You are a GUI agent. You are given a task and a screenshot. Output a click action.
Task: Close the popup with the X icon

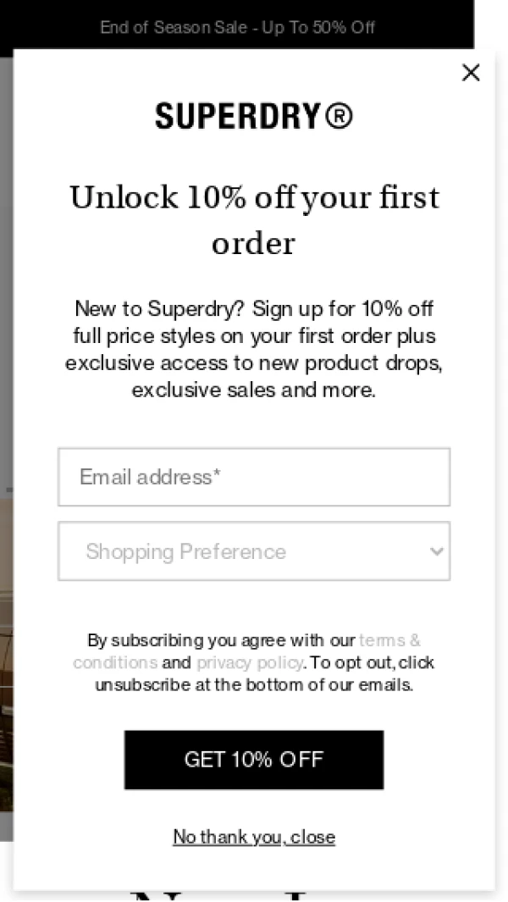coord(471,73)
